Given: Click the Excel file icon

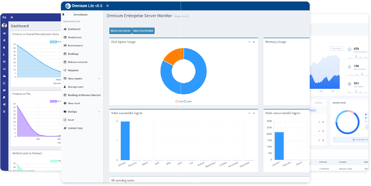Looking at the screenshot, I should 65,120.
